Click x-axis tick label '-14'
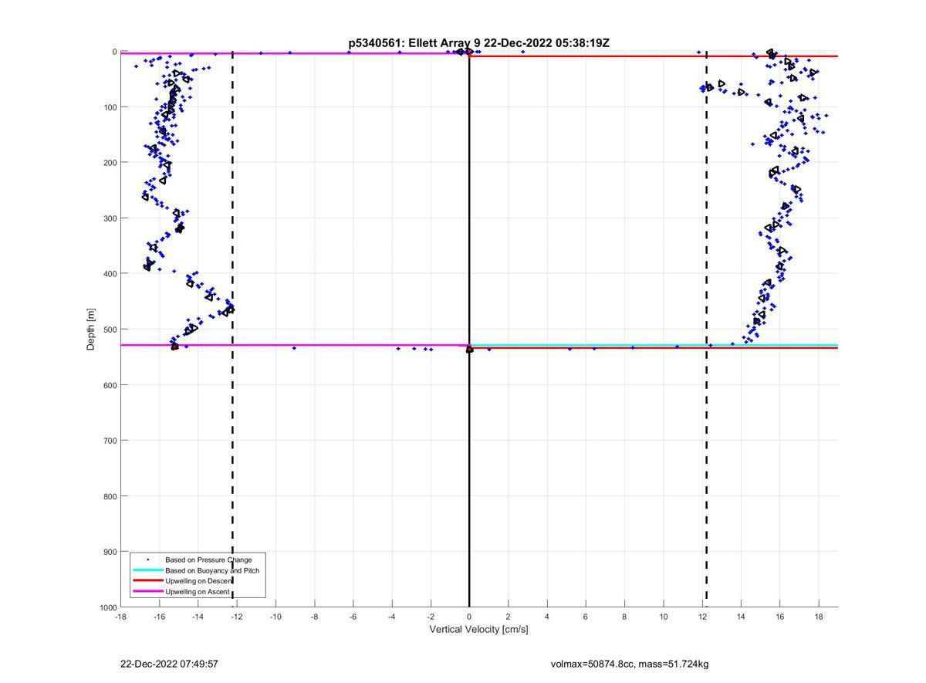Screen dimensions: 926x683 tap(198, 617)
